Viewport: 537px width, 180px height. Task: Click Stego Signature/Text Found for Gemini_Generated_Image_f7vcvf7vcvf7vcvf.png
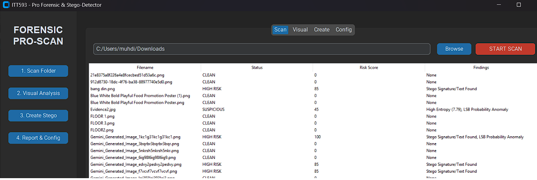coord(452,171)
